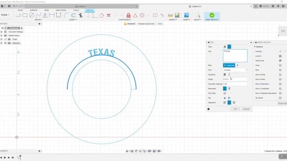Cancel the Text dialog
This screenshot has height=161, width=287.
(246, 109)
